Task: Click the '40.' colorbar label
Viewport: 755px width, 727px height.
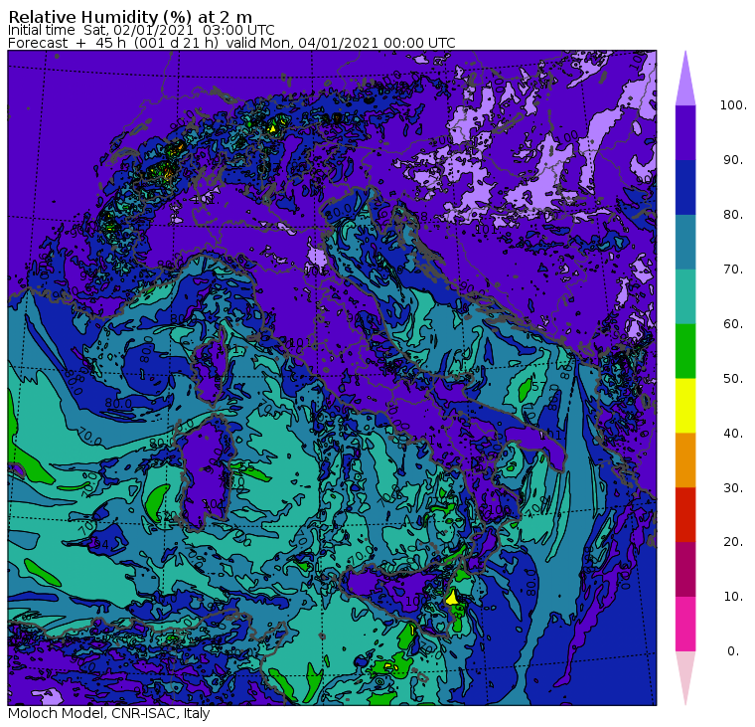Action: click(733, 433)
